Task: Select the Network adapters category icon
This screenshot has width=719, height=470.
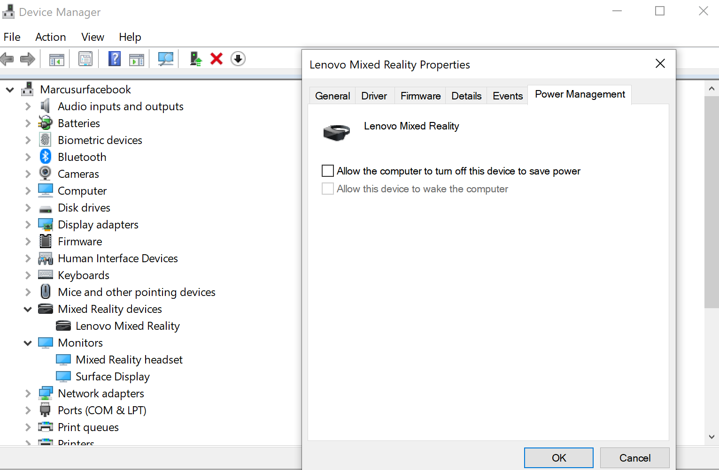Action: tap(46, 393)
